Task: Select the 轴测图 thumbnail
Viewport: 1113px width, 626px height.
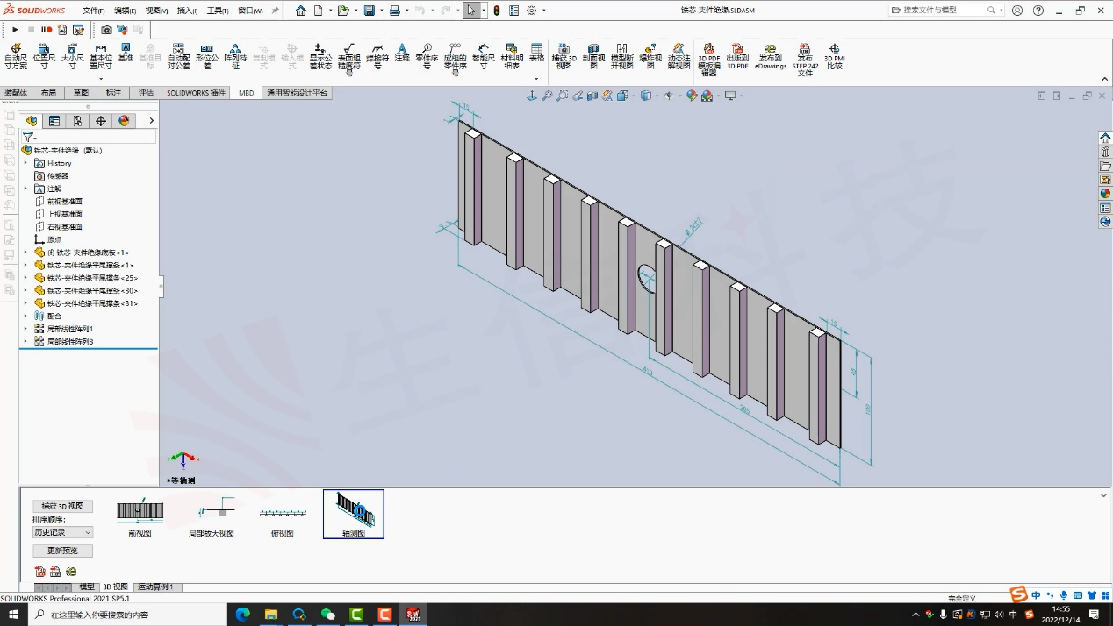Action: 354,514
